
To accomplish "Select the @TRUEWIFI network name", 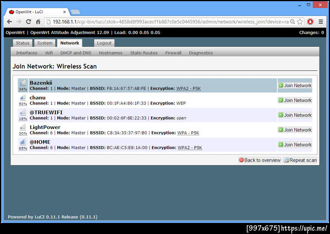I will [46, 112].
